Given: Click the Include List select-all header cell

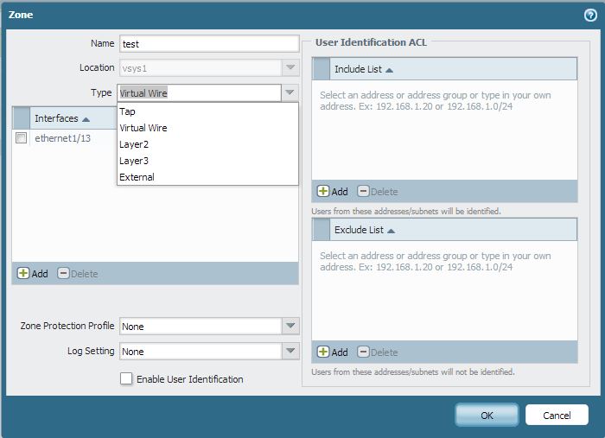Looking at the screenshot, I should pyautogui.click(x=321, y=69).
